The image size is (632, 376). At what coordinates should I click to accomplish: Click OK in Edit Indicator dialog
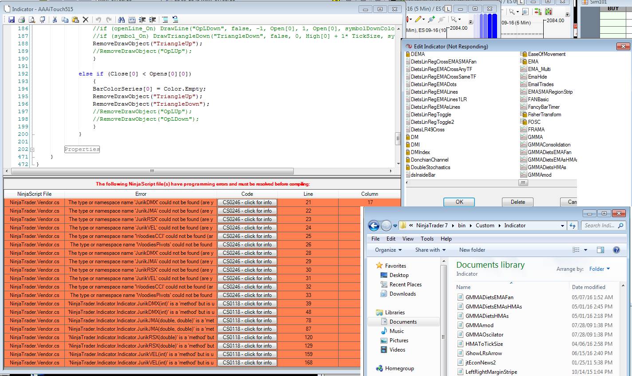point(459,202)
